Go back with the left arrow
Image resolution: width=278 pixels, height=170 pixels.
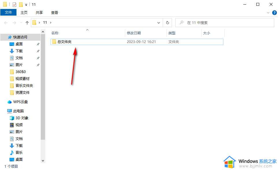(x=6, y=23)
